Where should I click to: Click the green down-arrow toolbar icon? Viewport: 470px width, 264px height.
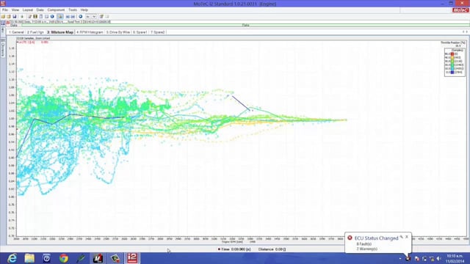click(22, 16)
